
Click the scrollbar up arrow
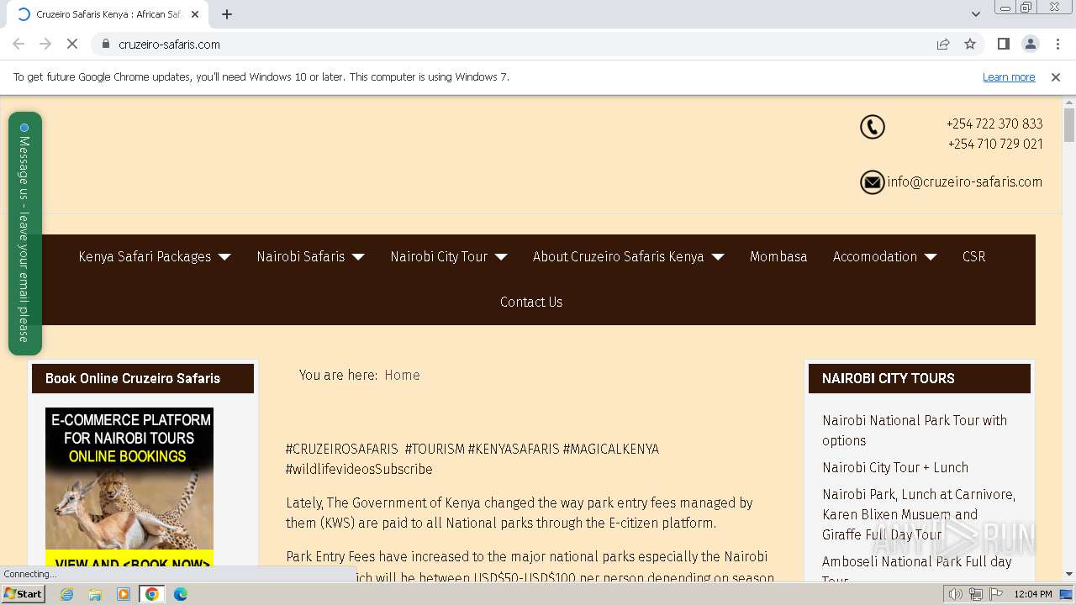[1069, 102]
